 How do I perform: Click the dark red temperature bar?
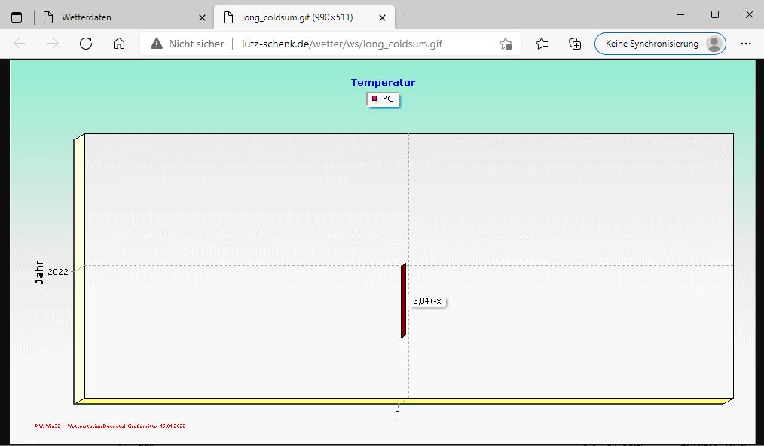point(404,301)
